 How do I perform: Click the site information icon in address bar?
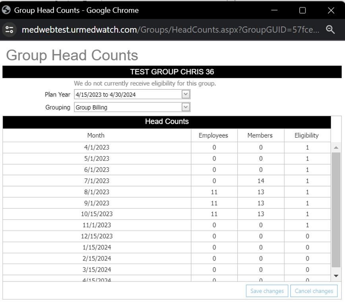pos(10,29)
